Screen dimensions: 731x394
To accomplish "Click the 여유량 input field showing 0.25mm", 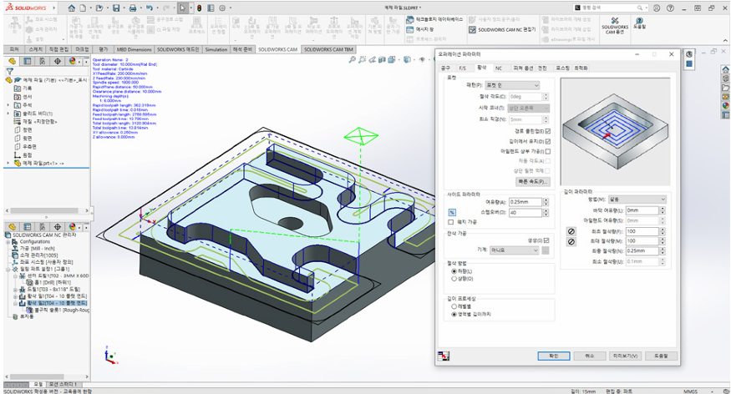I will [x=525, y=203].
